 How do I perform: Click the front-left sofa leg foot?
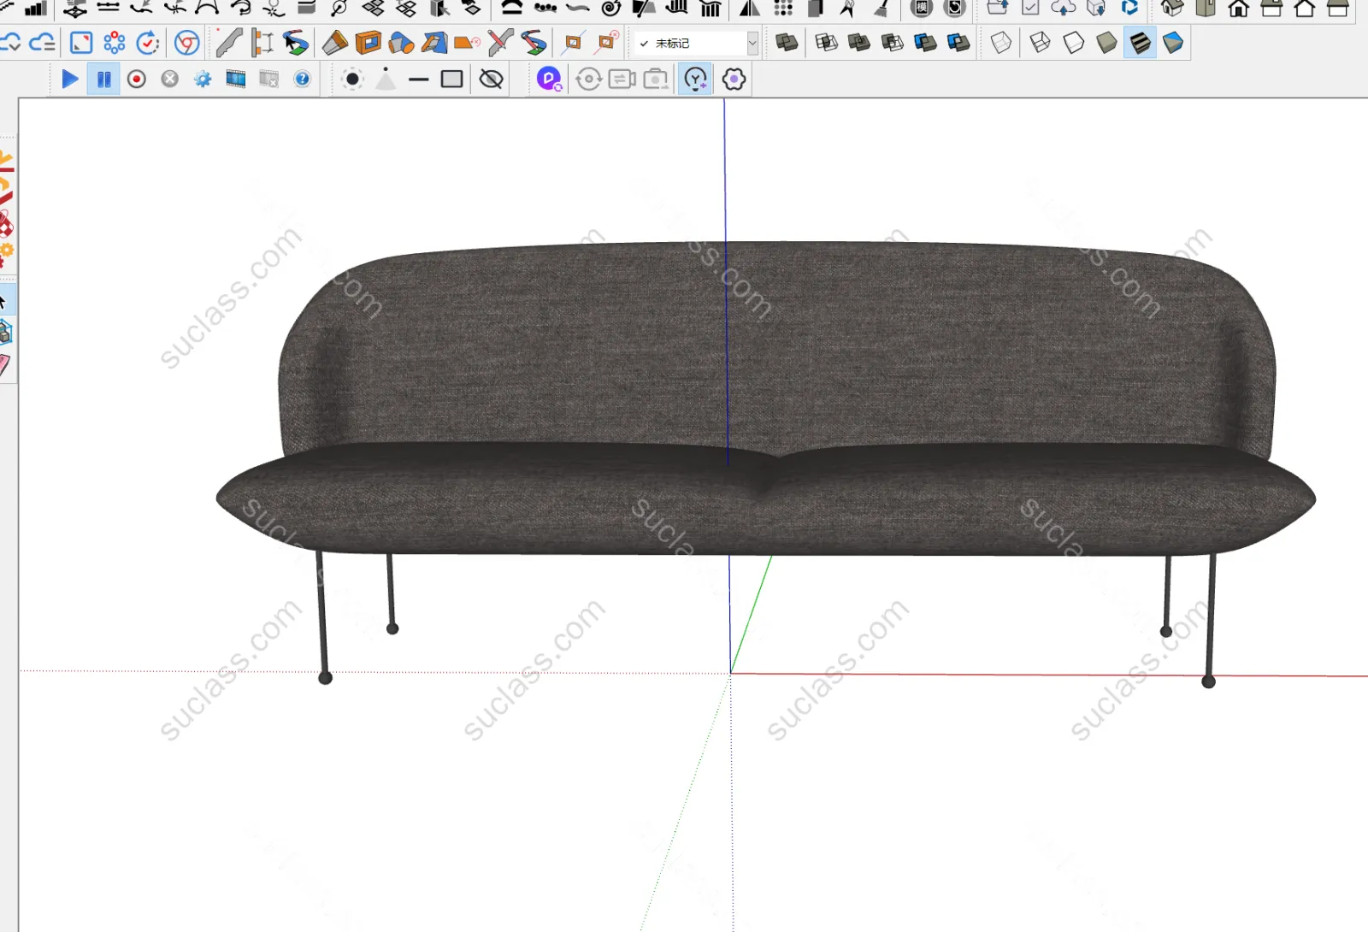[x=325, y=678]
